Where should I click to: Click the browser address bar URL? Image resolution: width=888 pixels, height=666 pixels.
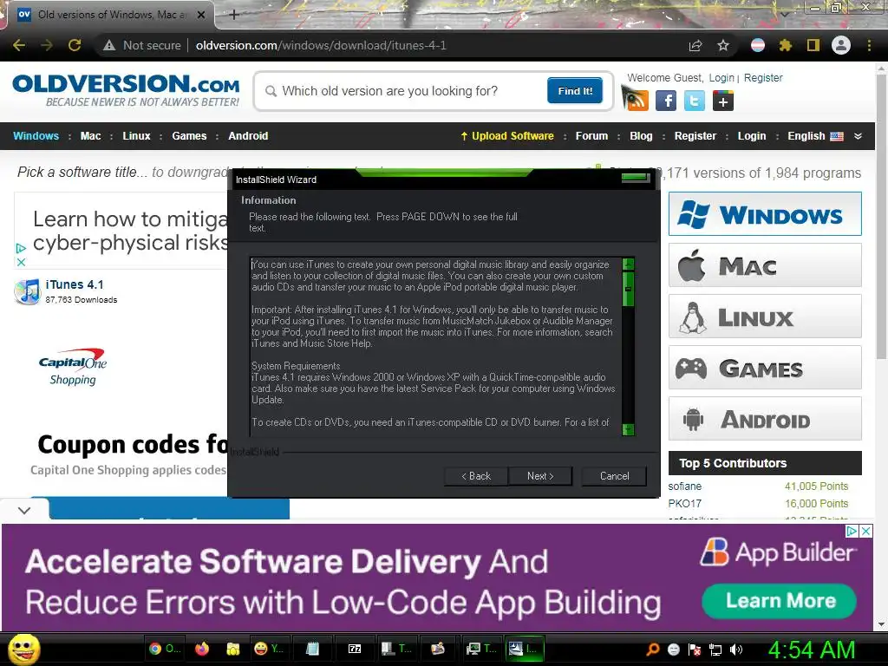[321, 45]
